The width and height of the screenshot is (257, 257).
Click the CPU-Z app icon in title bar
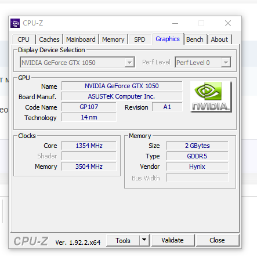pyautogui.click(x=15, y=23)
